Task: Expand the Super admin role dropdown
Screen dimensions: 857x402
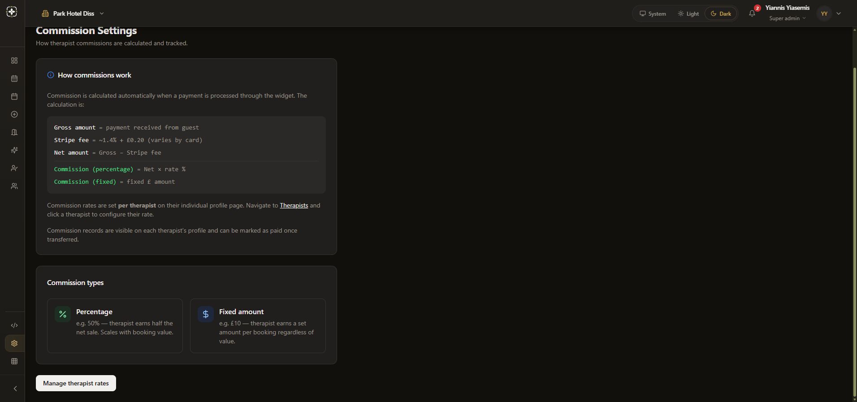Action: (x=788, y=18)
